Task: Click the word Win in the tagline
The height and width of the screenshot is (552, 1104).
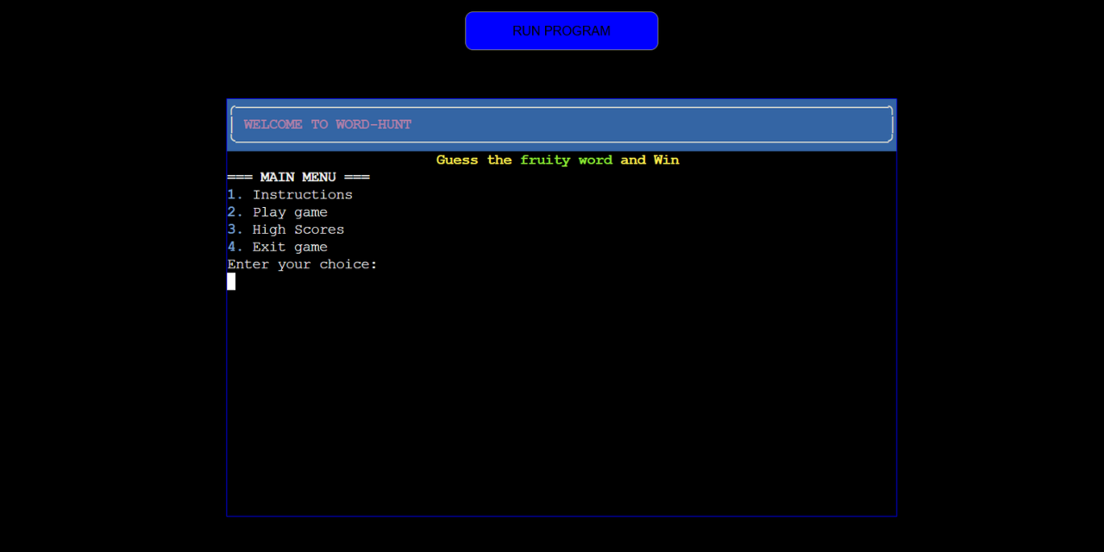Action: tap(666, 160)
